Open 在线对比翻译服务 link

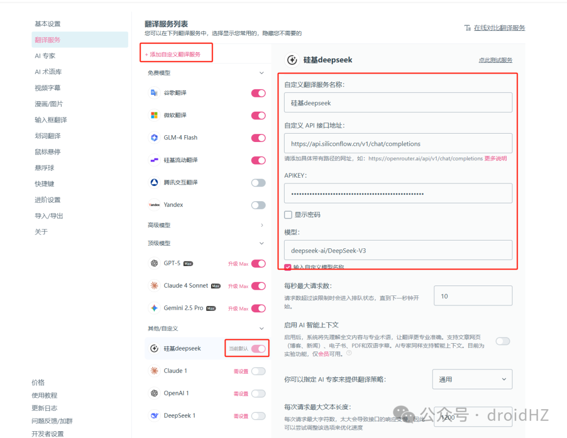pos(499,28)
